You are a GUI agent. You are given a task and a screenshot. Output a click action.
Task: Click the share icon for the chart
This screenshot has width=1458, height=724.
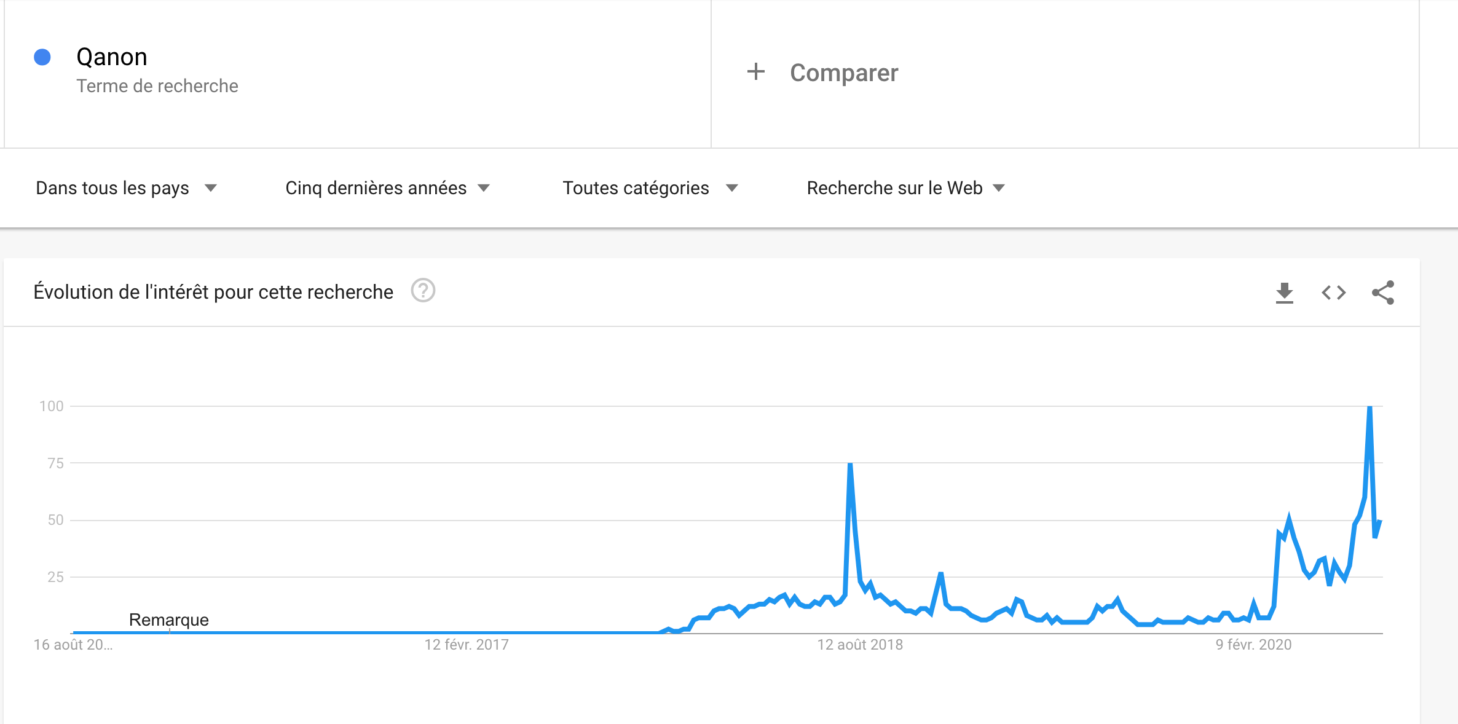[x=1383, y=293]
